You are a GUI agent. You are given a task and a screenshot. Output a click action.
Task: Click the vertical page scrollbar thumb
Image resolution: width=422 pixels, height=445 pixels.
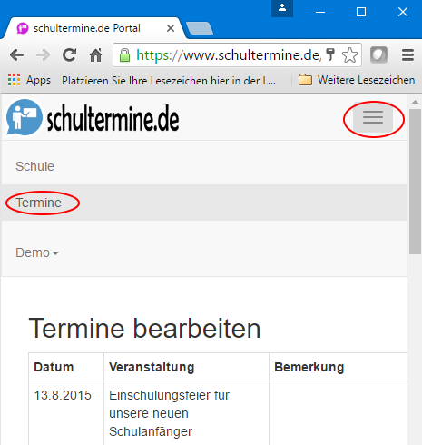(x=415, y=182)
